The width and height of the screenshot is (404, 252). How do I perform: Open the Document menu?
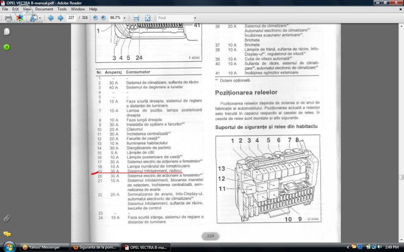(x=44, y=9)
